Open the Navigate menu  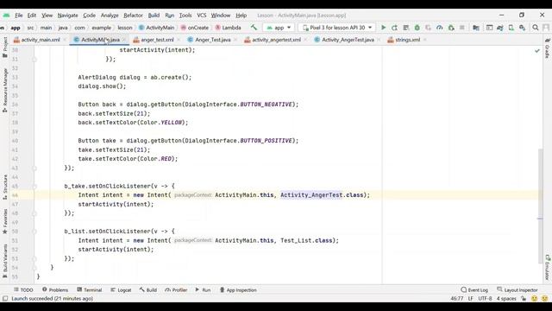coord(67,16)
